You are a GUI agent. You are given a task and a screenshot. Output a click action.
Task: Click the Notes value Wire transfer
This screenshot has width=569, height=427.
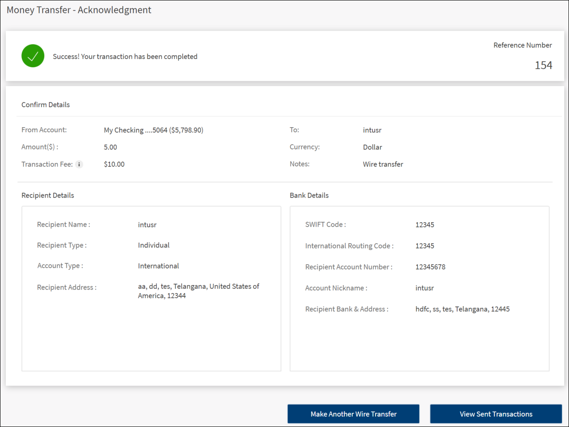point(383,164)
